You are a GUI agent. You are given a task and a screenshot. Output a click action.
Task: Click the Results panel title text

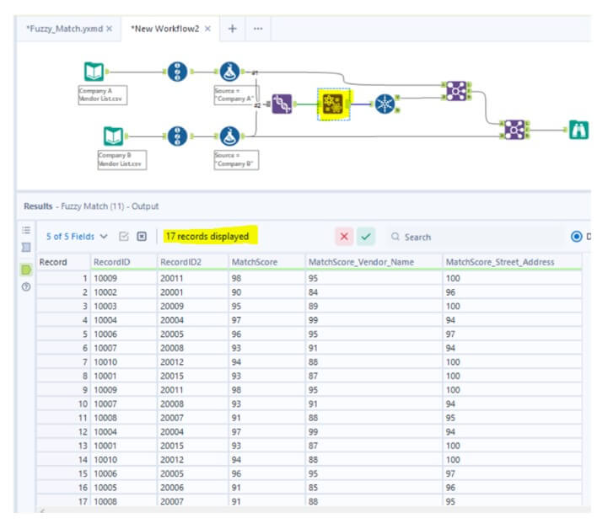click(91, 206)
